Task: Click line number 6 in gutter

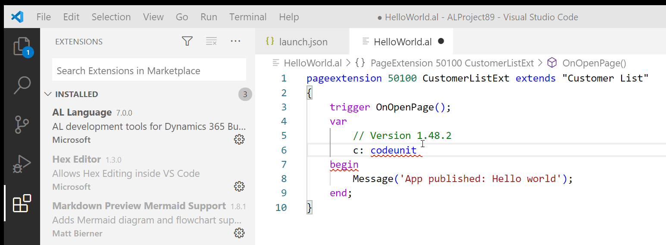Action: tap(283, 150)
